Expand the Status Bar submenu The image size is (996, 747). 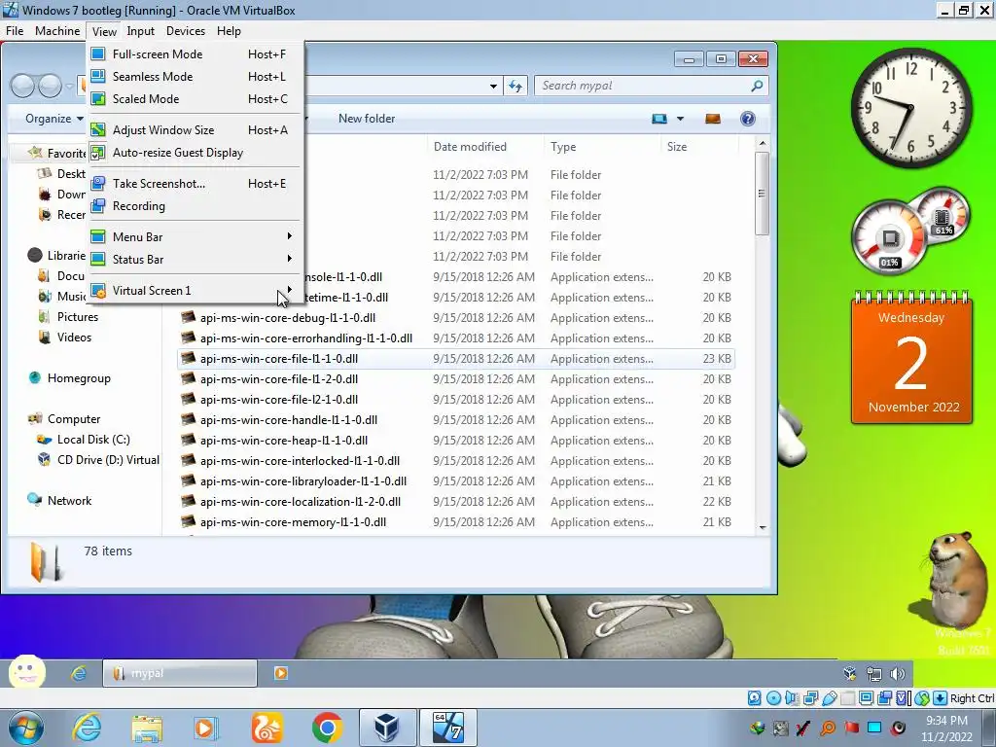click(x=196, y=259)
